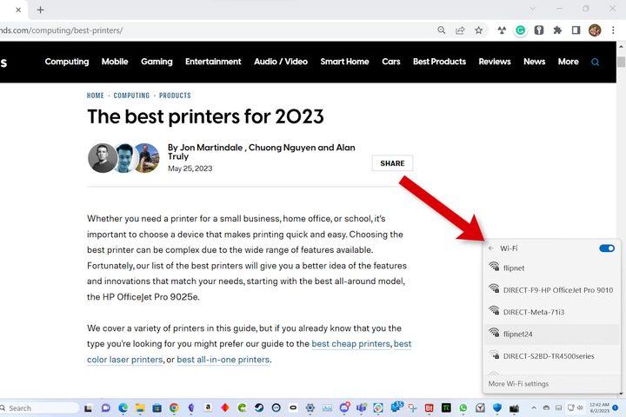The image size is (626, 417).
Task: Expand the More nav menu
Action: point(568,62)
